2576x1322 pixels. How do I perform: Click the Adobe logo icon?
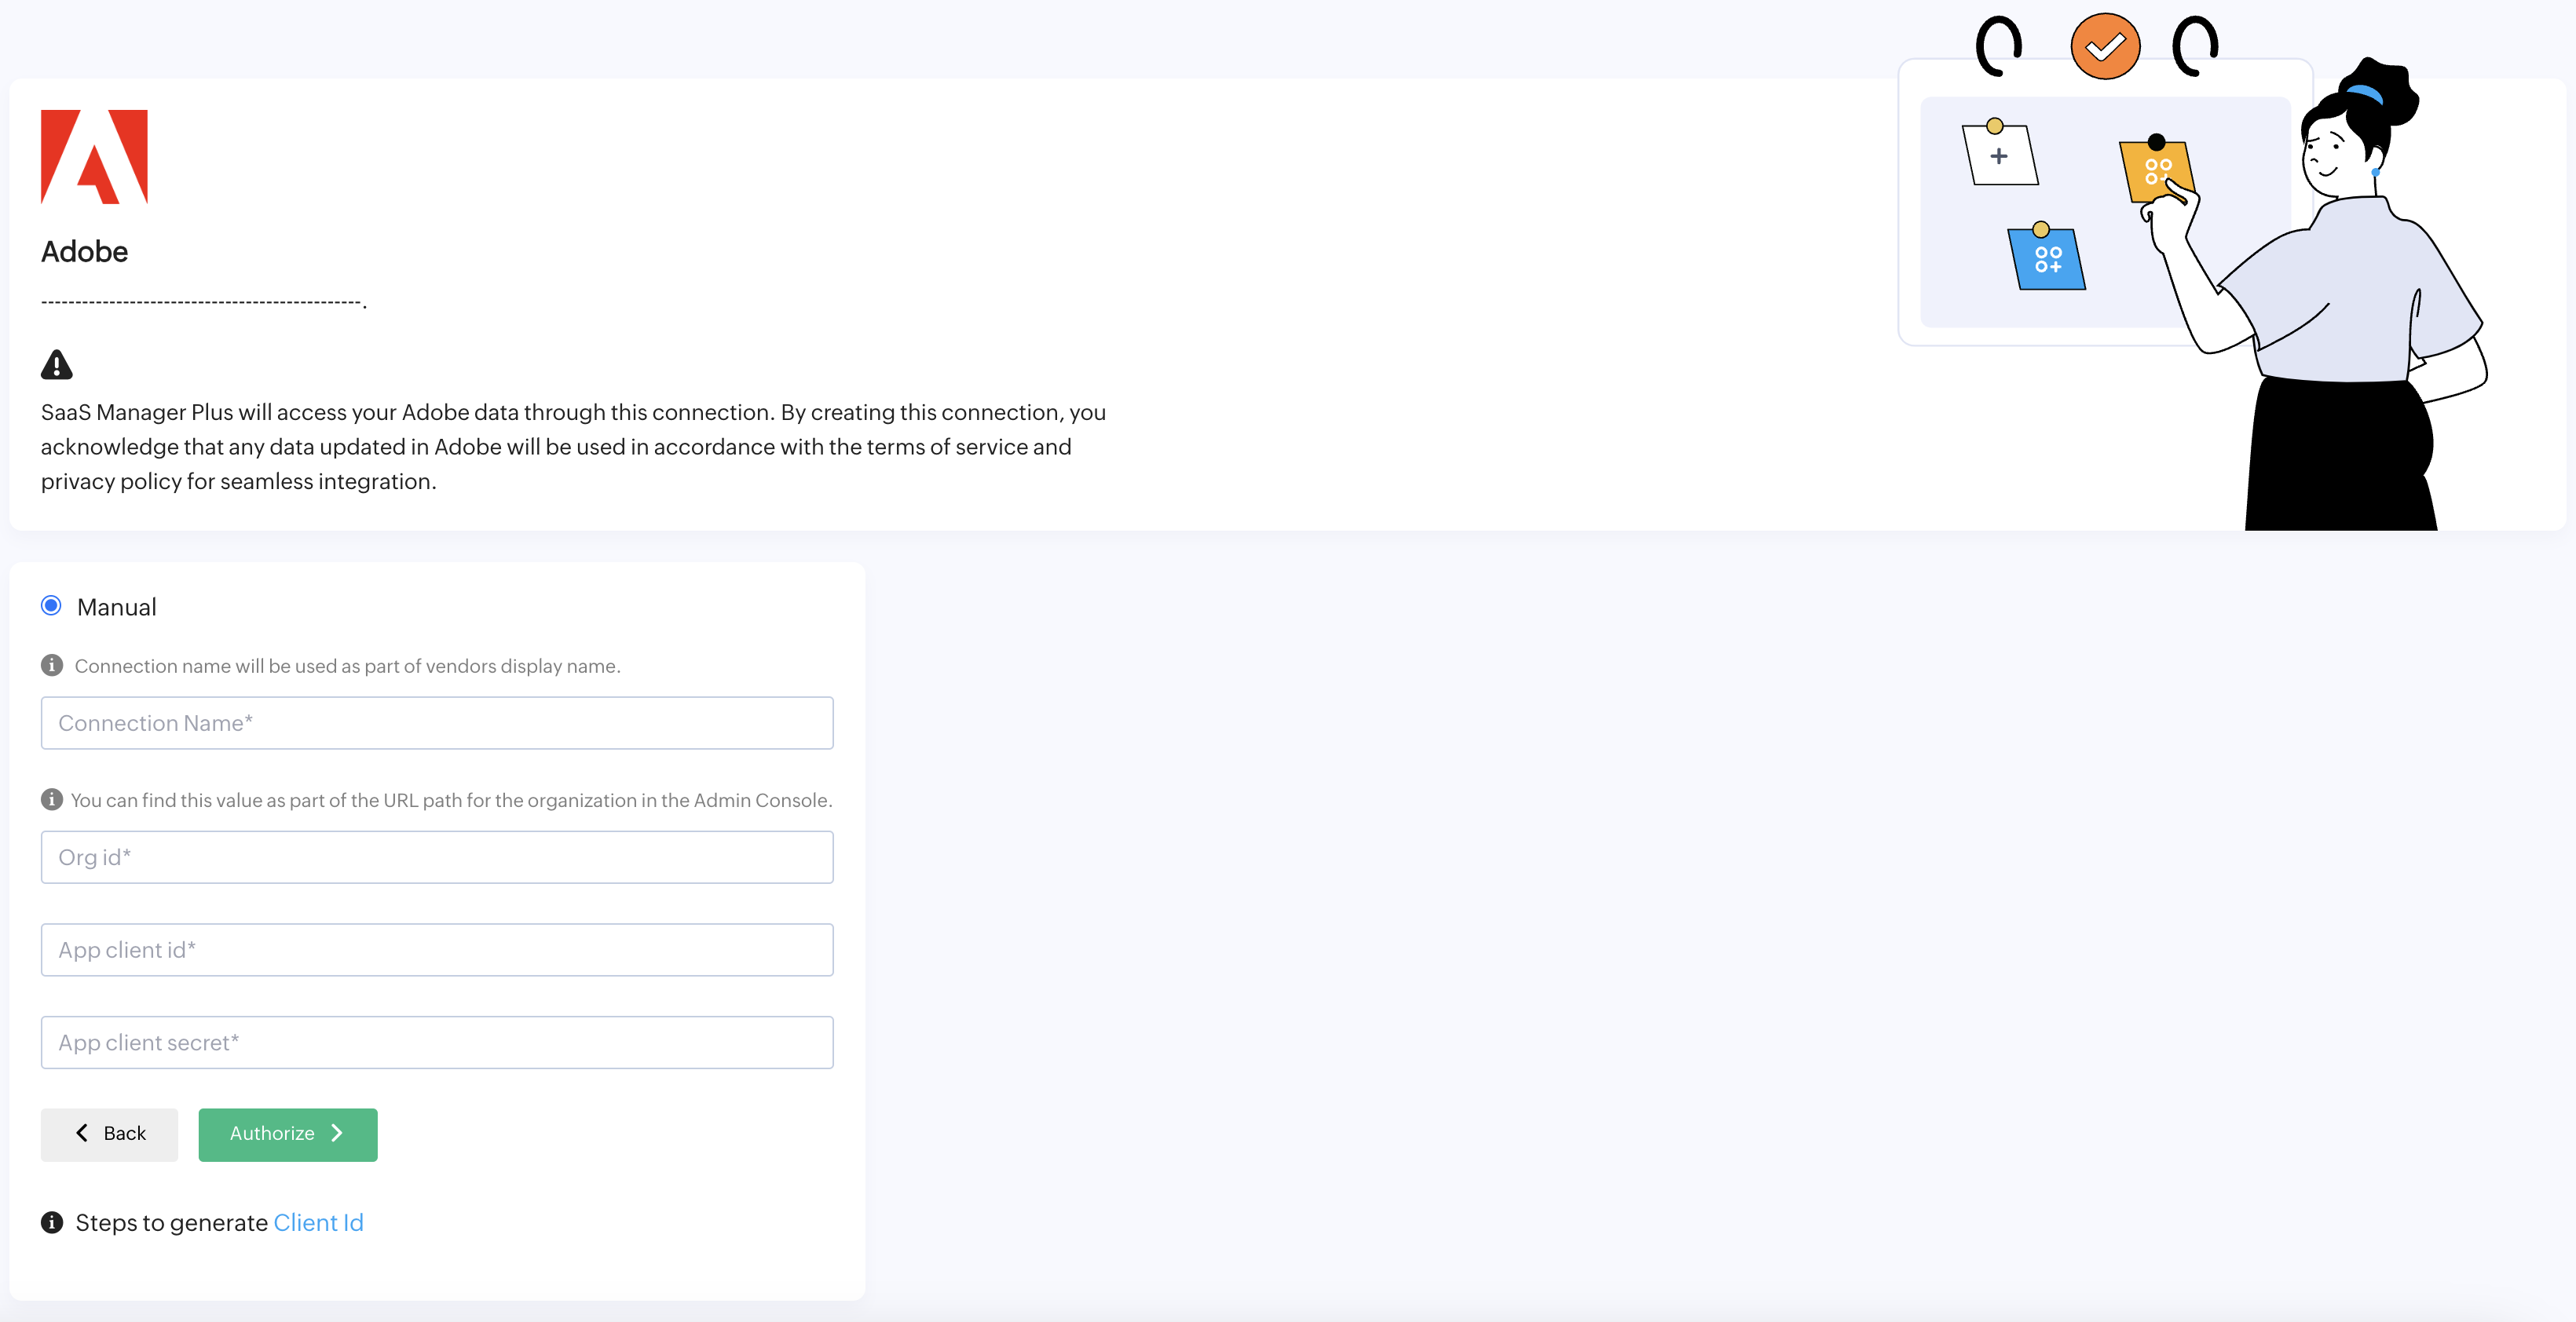(94, 157)
